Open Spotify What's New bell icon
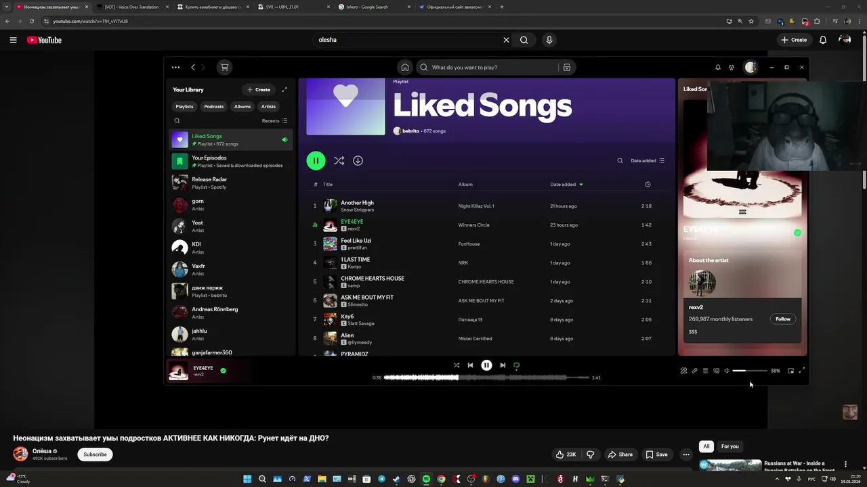Image resolution: width=867 pixels, height=487 pixels. [718, 67]
